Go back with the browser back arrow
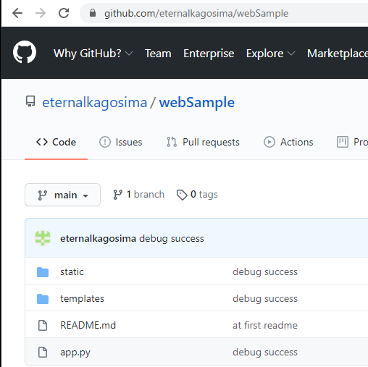The height and width of the screenshot is (367, 368). [x=17, y=13]
